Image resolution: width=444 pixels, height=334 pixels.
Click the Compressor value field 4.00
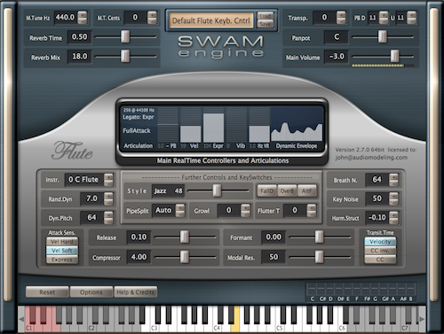tap(139, 257)
